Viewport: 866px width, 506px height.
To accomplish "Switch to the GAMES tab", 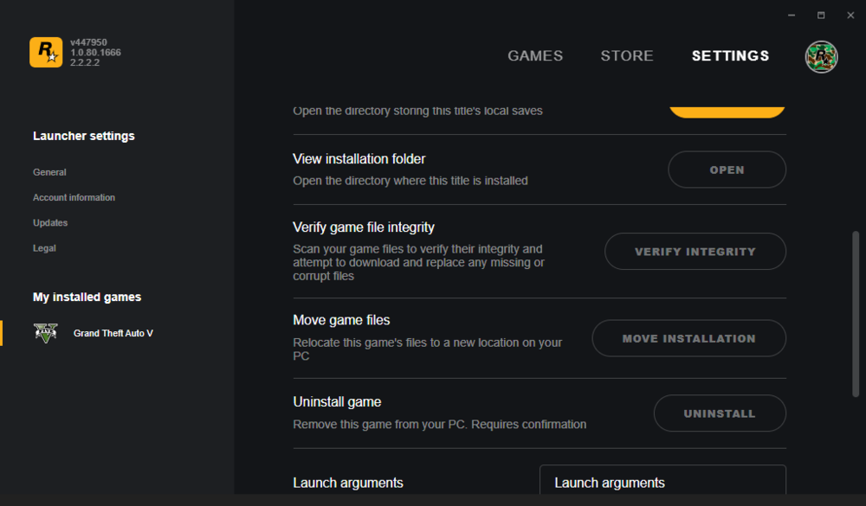I will pyautogui.click(x=535, y=55).
